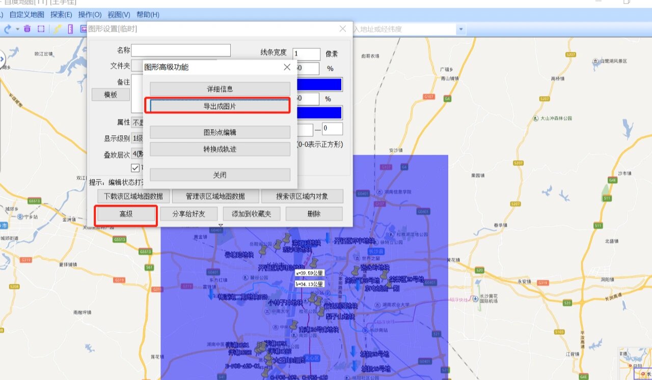Click the lower blue color swatch
Viewport: 652px width, 380px height.
tap(319, 112)
